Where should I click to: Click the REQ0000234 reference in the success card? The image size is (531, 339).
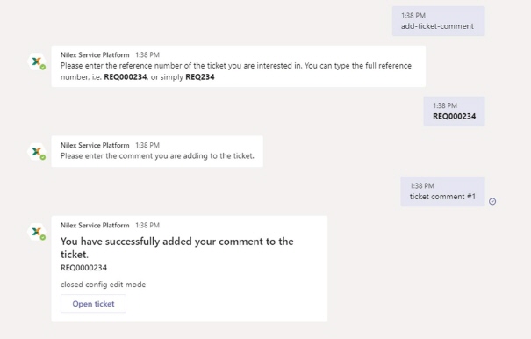pyautogui.click(x=83, y=268)
